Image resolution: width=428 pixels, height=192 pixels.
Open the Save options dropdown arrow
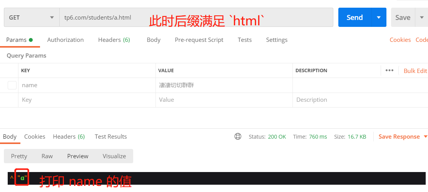pyautogui.click(x=422, y=17)
